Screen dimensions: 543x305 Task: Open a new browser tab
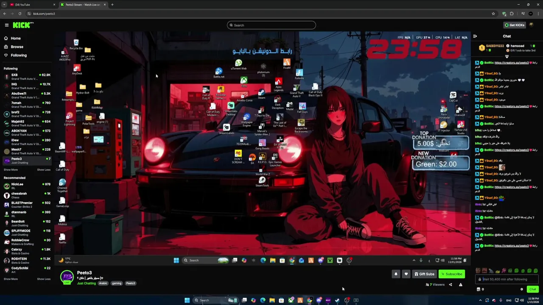(x=112, y=5)
